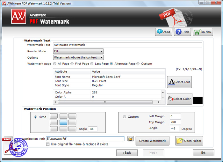Choose the highlighted center position grid button
223x162 pixels.
pos(63,122)
